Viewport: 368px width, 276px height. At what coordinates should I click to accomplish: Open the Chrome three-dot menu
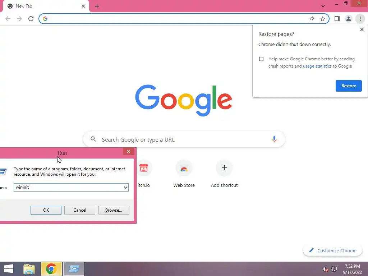(x=360, y=19)
